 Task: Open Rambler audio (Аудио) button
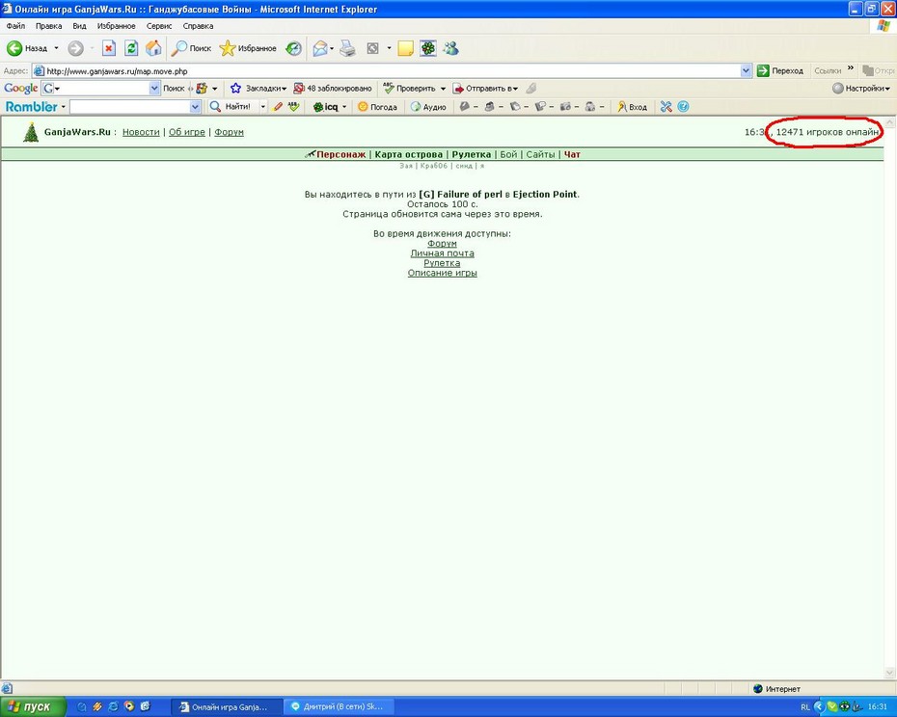pos(428,106)
